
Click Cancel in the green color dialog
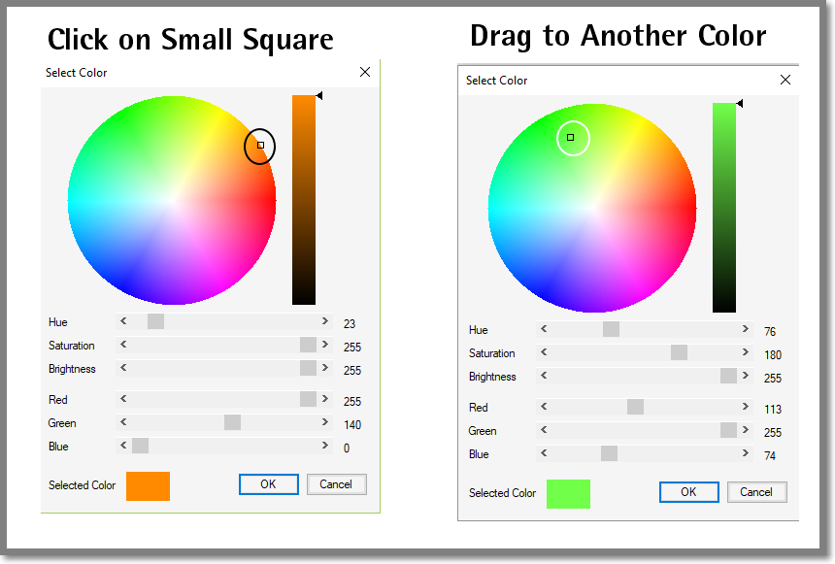[x=756, y=492]
